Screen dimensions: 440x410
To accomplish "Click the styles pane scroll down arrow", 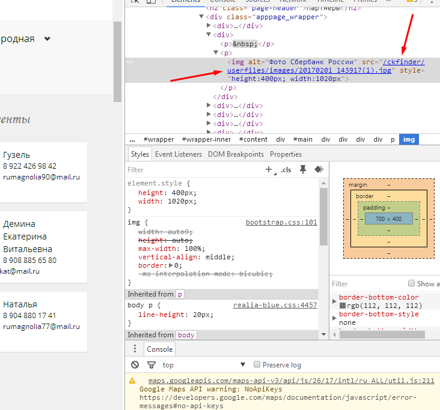I will tap(323, 334).
